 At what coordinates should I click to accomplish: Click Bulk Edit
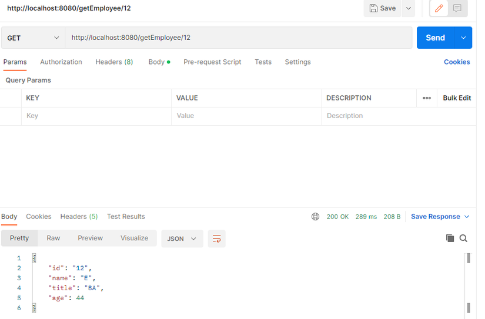pos(457,98)
